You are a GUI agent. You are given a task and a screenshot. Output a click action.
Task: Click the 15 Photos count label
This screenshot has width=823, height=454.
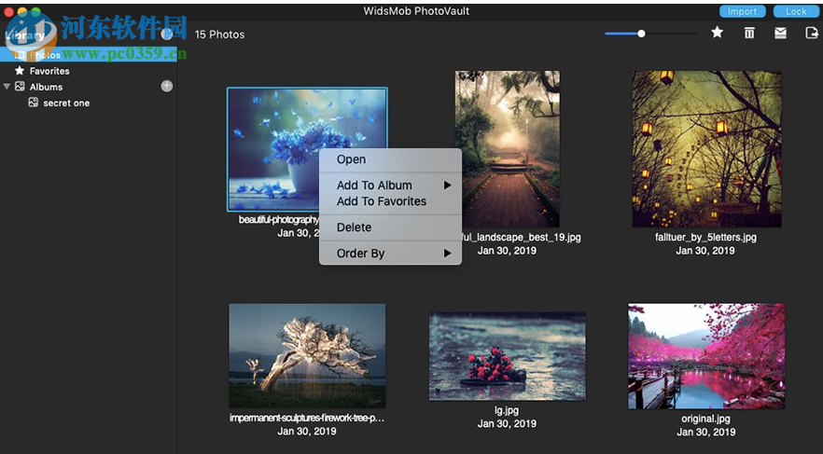pos(219,34)
